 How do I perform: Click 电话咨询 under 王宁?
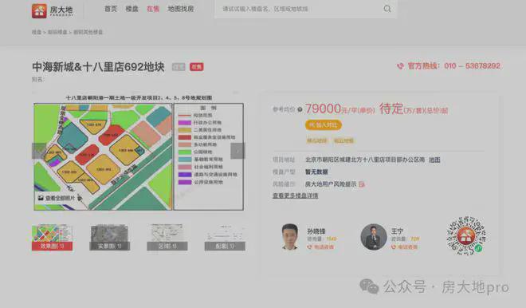click(405, 247)
